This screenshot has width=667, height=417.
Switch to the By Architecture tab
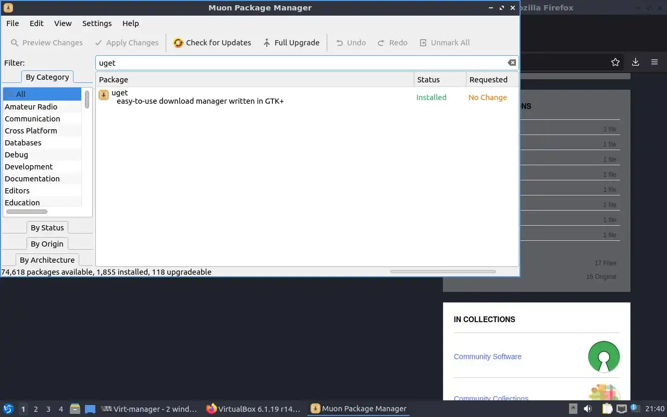47,260
